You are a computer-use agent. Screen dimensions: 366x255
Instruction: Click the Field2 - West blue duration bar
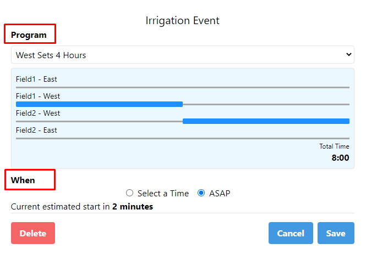click(x=266, y=121)
